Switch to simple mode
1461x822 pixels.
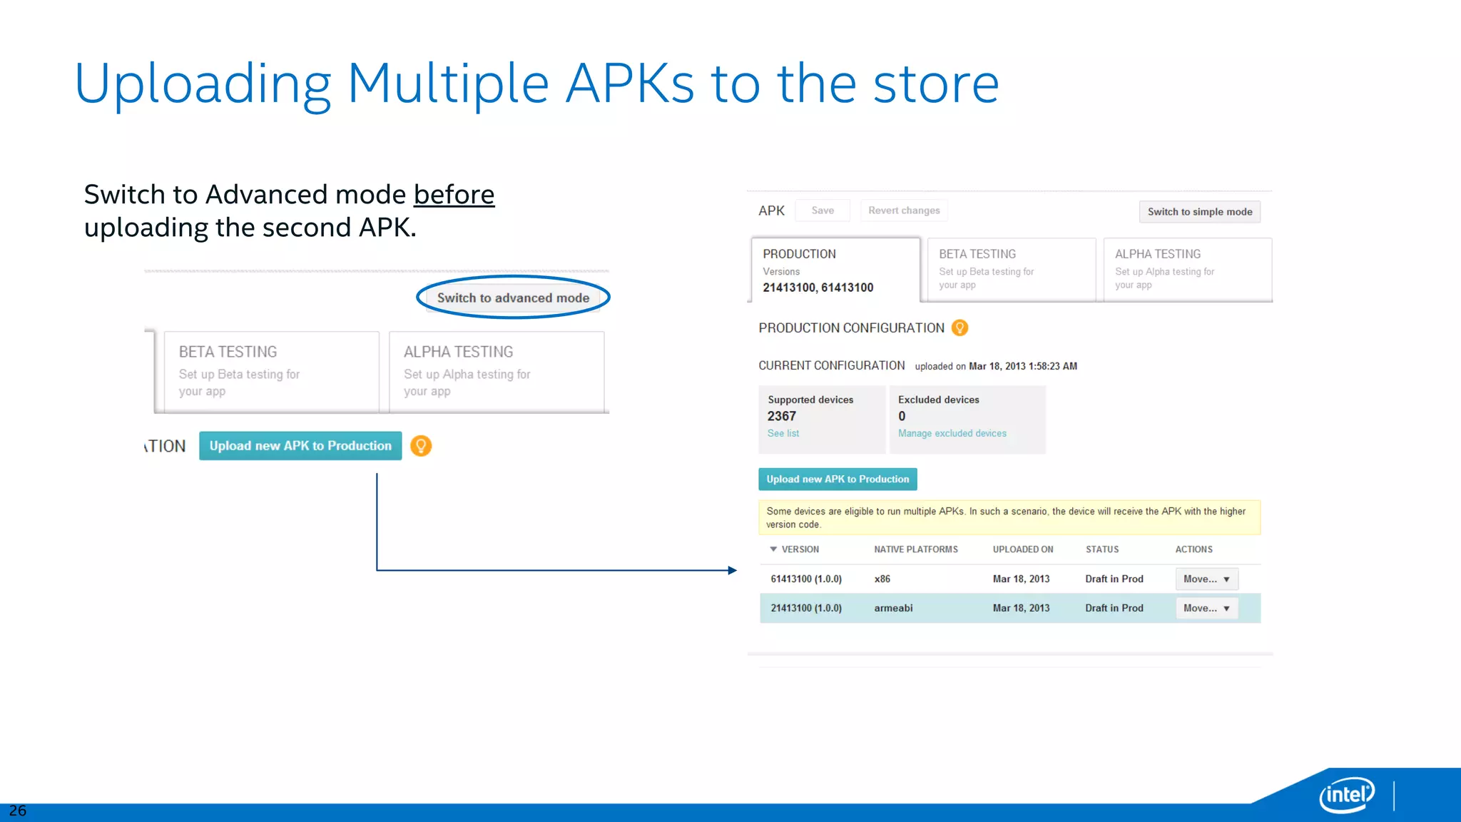pyautogui.click(x=1199, y=212)
